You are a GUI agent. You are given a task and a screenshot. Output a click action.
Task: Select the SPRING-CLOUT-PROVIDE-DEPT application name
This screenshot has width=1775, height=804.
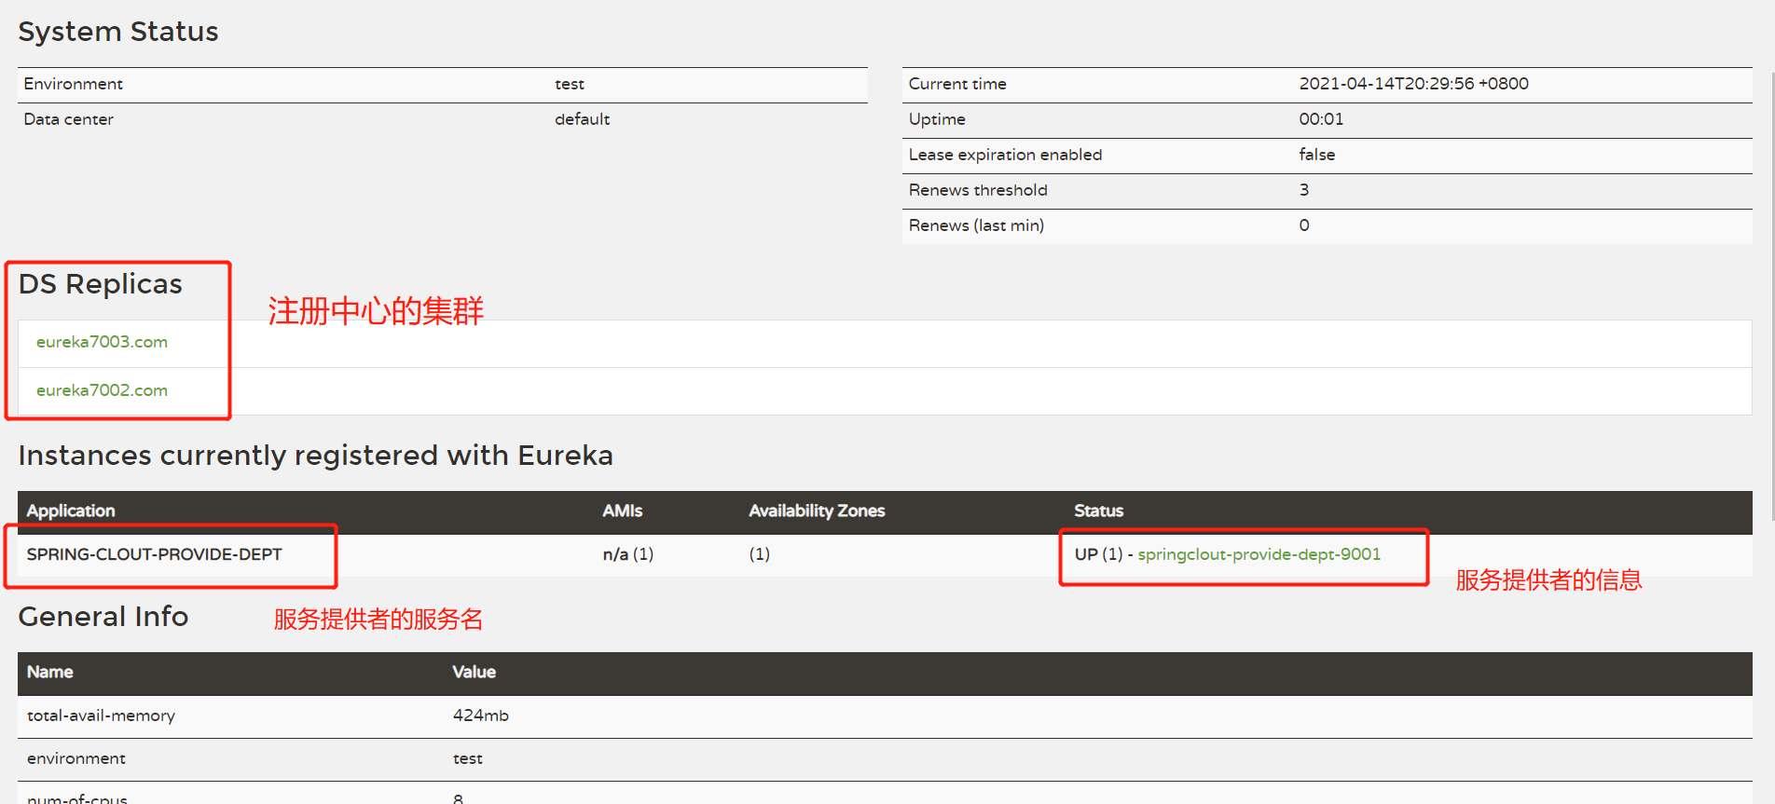click(x=154, y=554)
